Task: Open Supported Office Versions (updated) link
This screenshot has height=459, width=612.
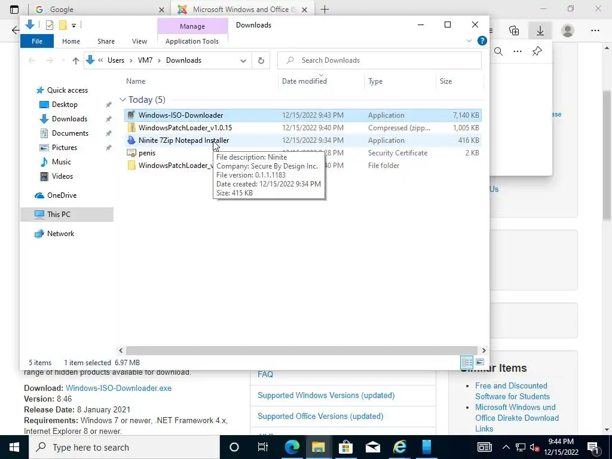Action: [320, 417]
